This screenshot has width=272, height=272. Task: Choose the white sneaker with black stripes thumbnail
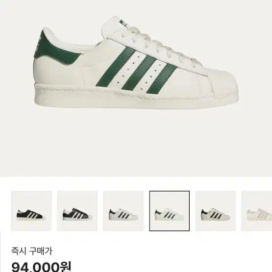(124, 211)
